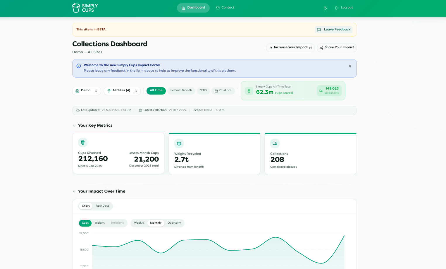446x269 pixels.
Task: Open the Contact page in navigation
Action: (x=225, y=8)
